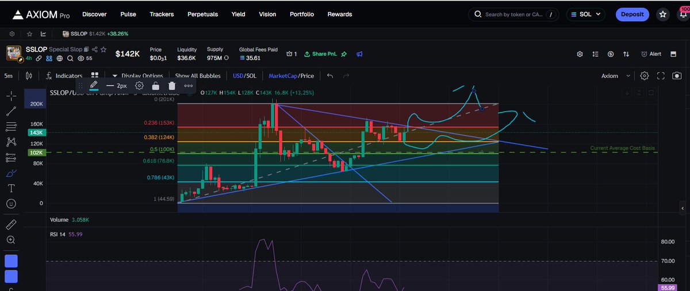Open the forecasting and measurement tools
This screenshot has width=690, height=291.
(x=11, y=157)
